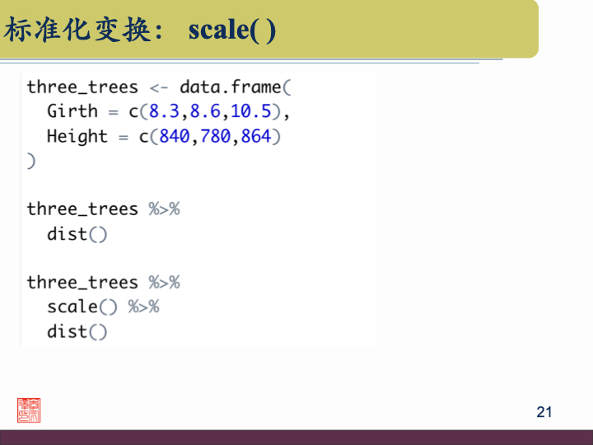Click the pipe operator after scale()
Image resolution: width=593 pixels, height=445 pixels.
(143, 307)
